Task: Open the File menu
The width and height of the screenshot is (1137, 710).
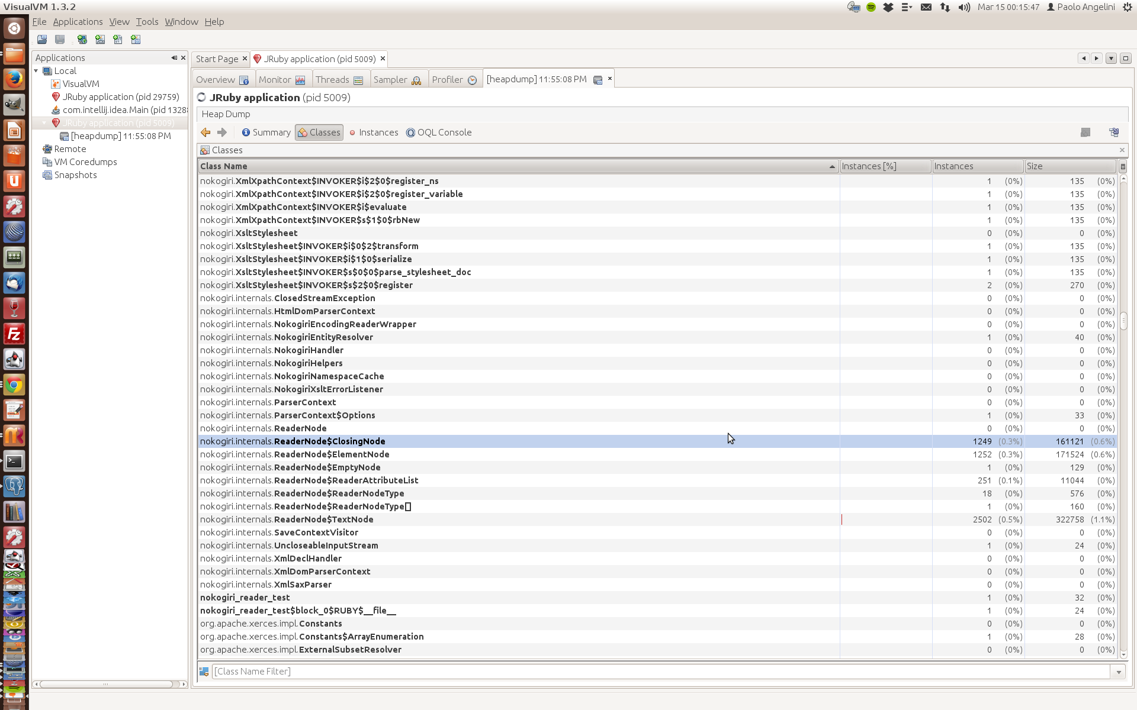Action: (39, 22)
